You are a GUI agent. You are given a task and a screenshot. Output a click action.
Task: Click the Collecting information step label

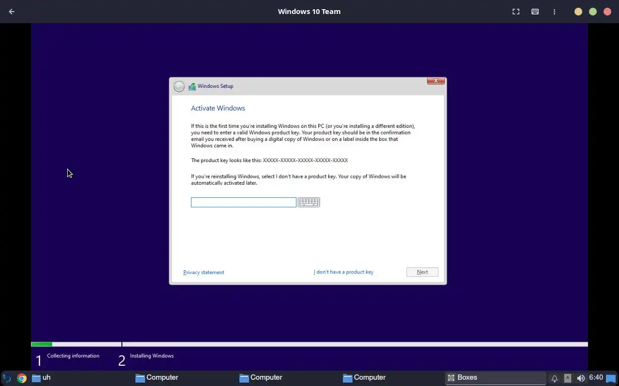tap(73, 356)
